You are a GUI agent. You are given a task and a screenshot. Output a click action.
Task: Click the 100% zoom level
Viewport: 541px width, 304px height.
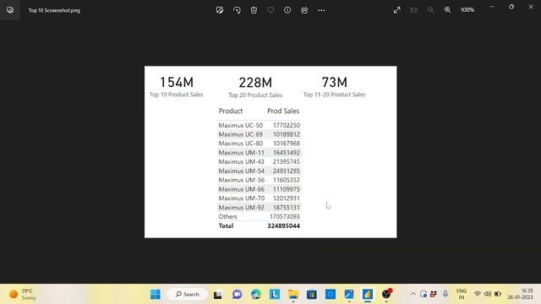click(x=467, y=10)
